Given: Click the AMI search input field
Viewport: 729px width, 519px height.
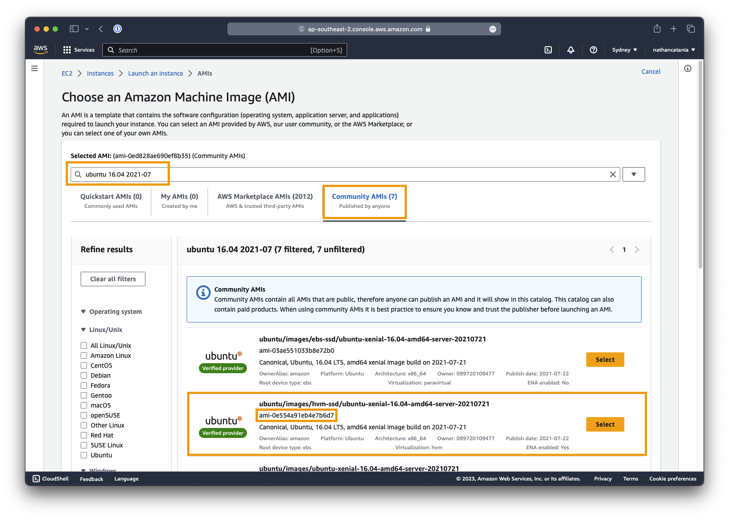Looking at the screenshot, I should point(344,174).
